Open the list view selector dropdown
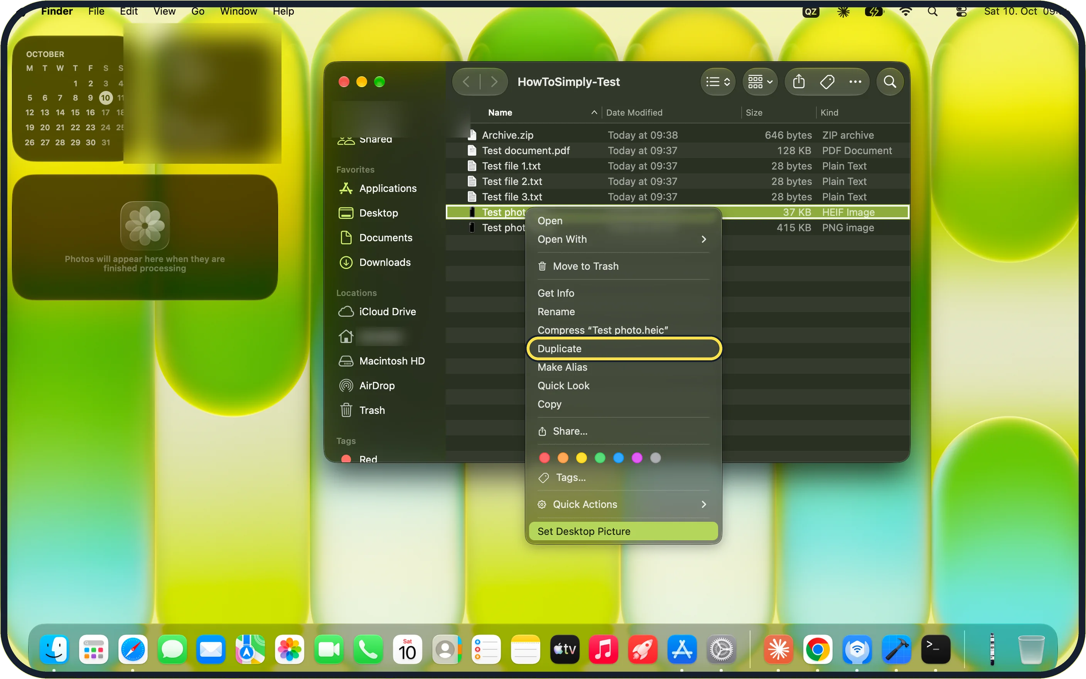The image size is (1086, 679). click(718, 82)
